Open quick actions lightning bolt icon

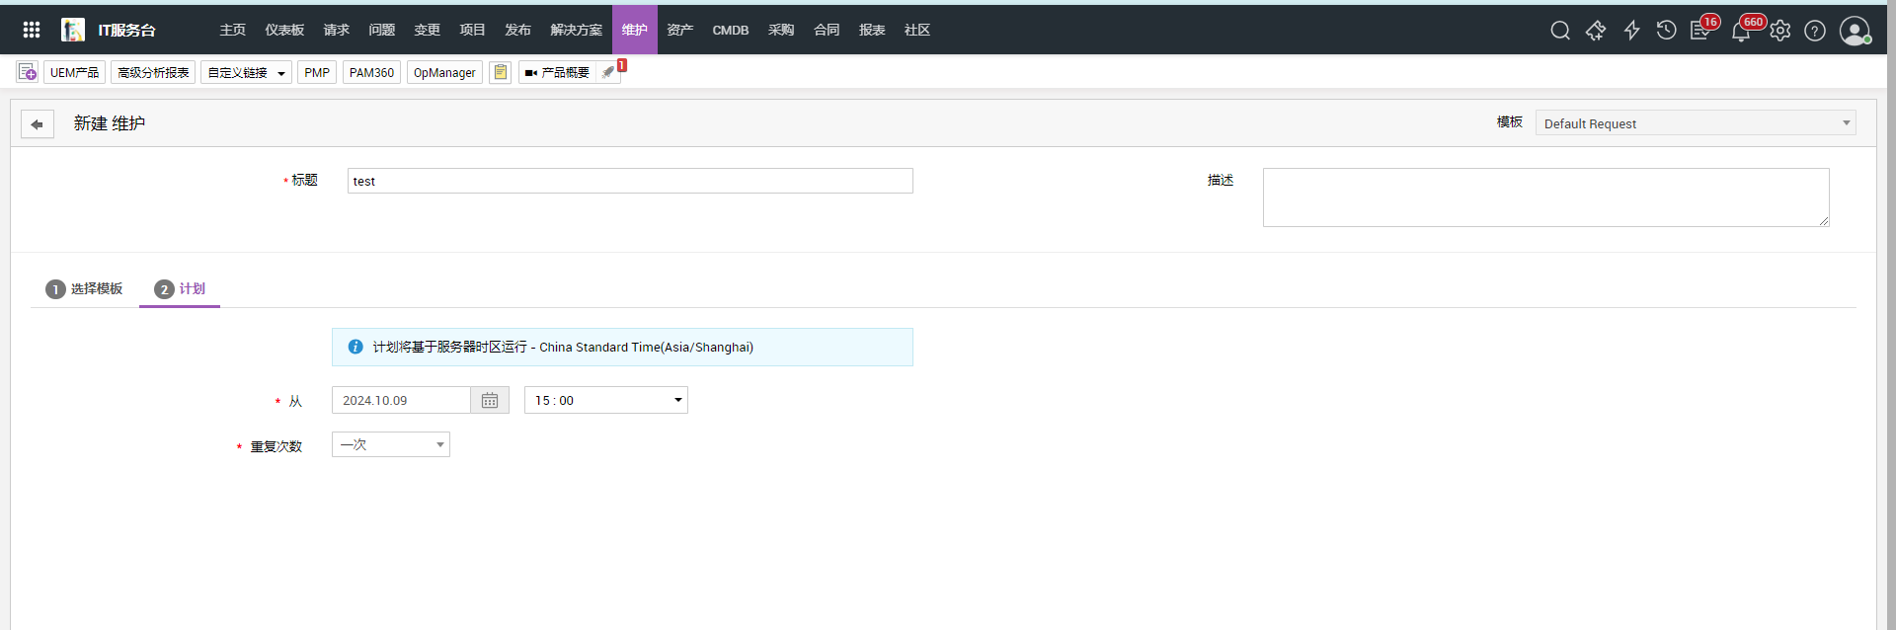(1631, 31)
